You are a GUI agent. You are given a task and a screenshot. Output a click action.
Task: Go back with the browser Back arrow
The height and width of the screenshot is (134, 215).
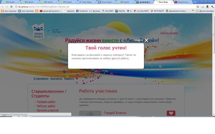(3, 7)
